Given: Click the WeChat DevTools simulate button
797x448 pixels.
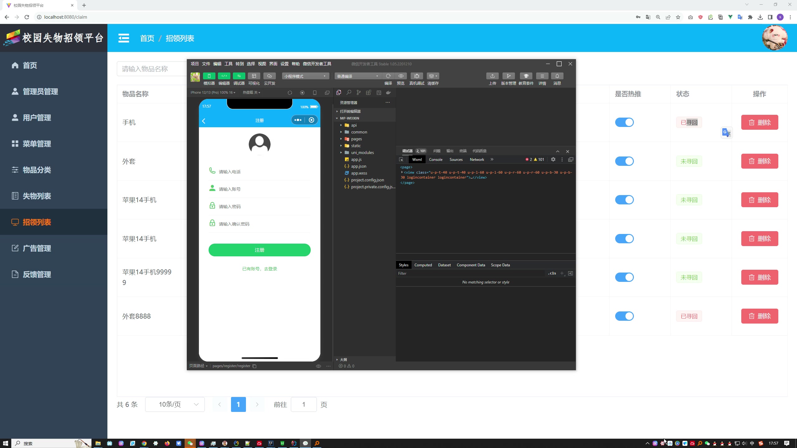Looking at the screenshot, I should (x=209, y=76).
